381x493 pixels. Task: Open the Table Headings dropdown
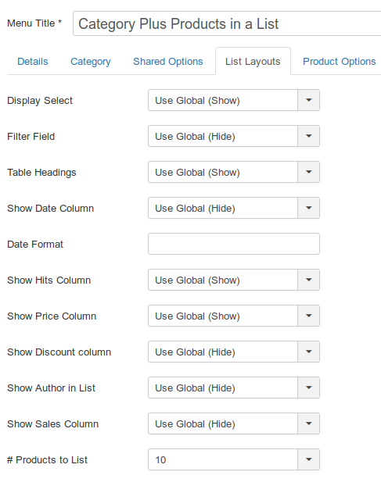pos(234,172)
